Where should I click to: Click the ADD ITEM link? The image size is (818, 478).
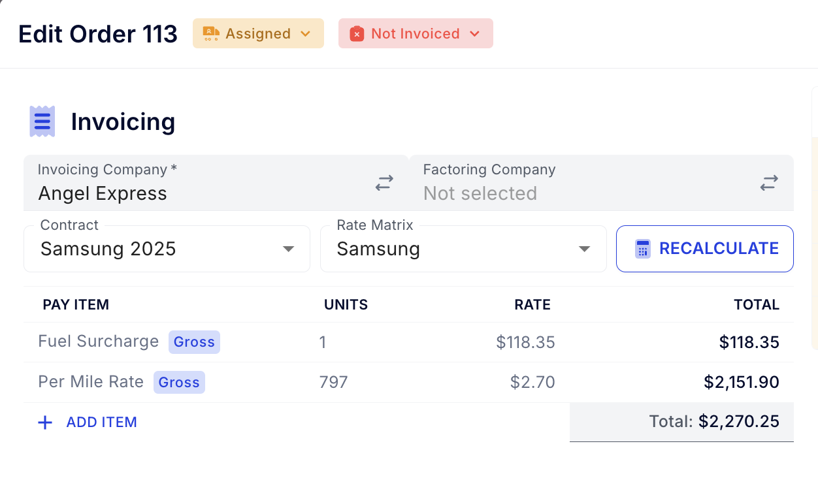101,422
